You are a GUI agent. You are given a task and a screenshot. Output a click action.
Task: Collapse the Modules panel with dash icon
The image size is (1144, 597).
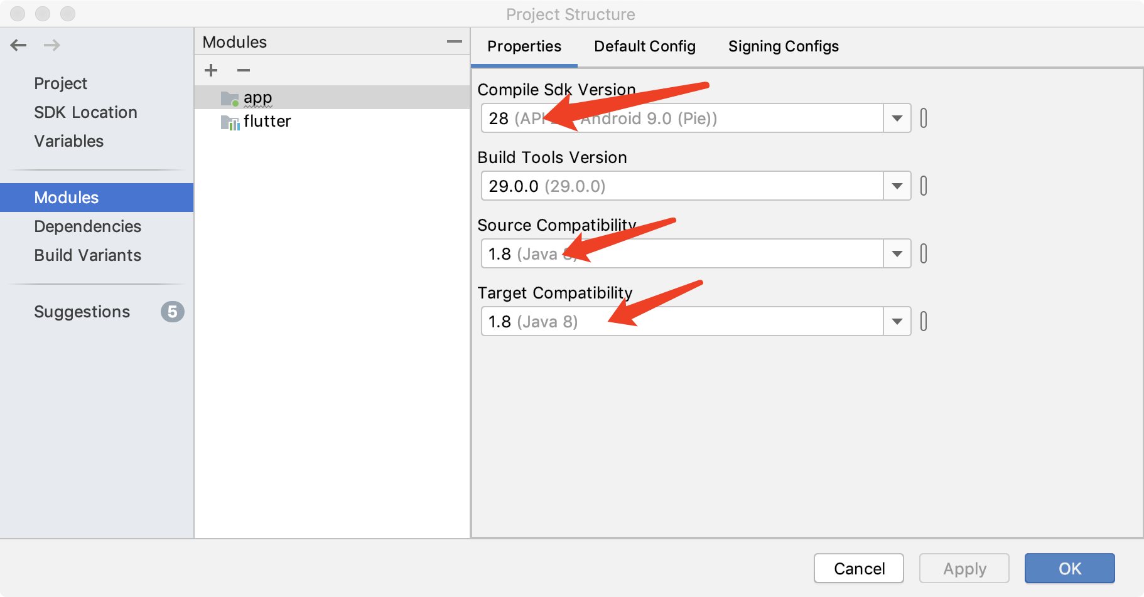coord(455,42)
